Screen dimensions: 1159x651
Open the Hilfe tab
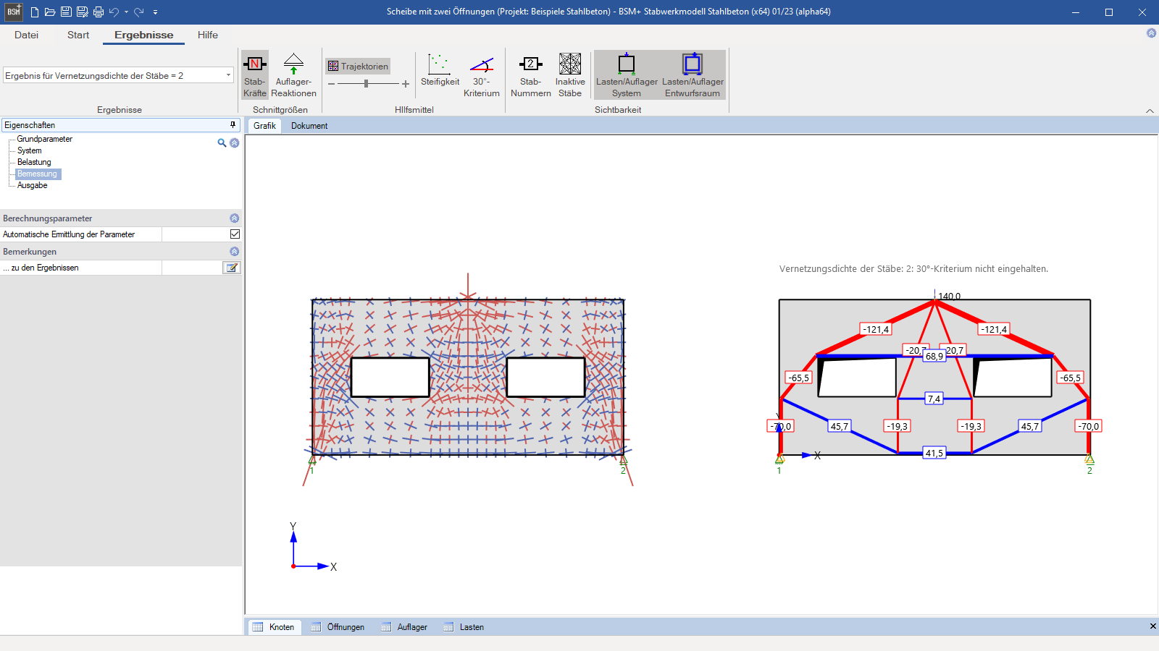tap(208, 35)
